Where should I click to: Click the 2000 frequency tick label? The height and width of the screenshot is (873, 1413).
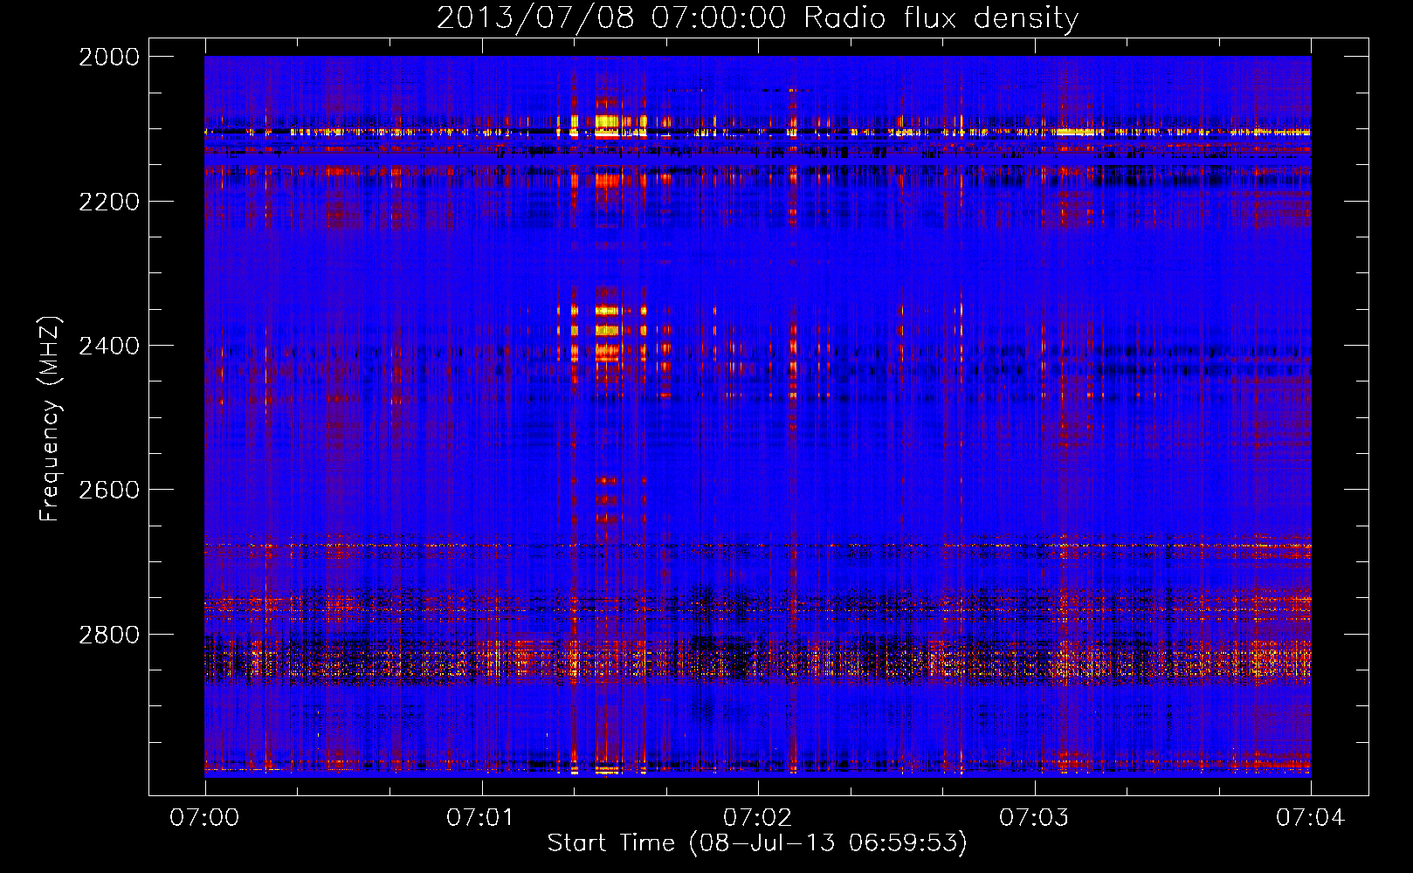tap(109, 57)
